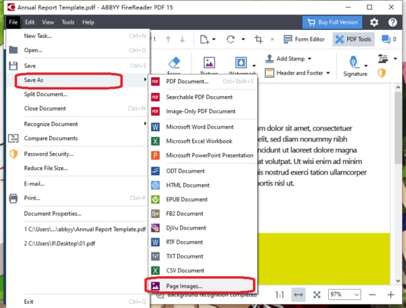Screen dimensions: 406x308
Task: Click the help question mark icon
Action: (x=392, y=22)
